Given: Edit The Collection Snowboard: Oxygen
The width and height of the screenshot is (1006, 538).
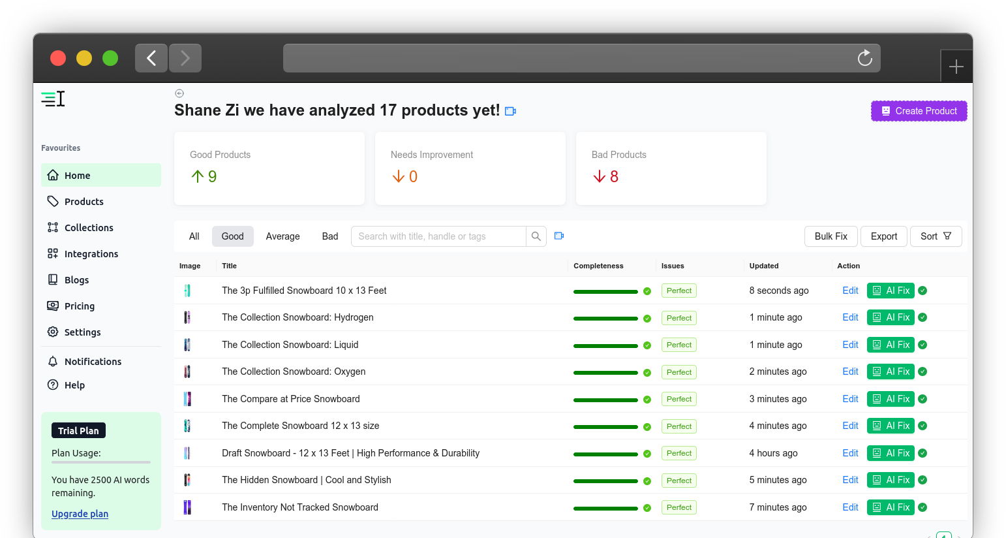Looking at the screenshot, I should tap(850, 372).
